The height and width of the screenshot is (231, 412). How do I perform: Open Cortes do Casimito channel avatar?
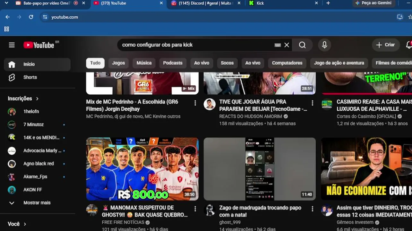pyautogui.click(x=327, y=104)
